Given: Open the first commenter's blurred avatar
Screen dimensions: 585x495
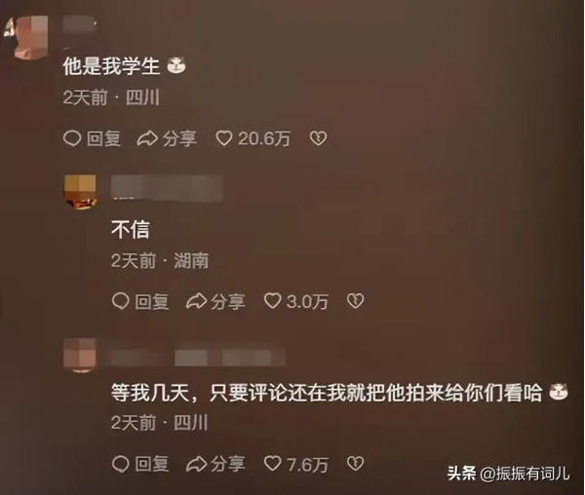Looking at the screenshot, I should (27, 37).
